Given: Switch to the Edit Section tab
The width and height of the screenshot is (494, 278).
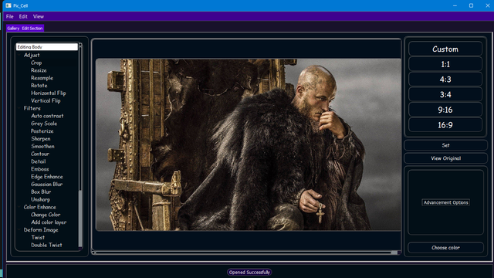Looking at the screenshot, I should point(32,28).
